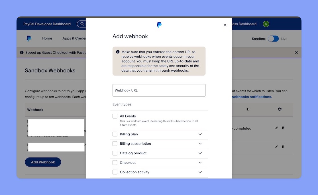Viewport: 318px width, 195px height.
Task: Click the "Webhook" column header
Action: click(35, 110)
